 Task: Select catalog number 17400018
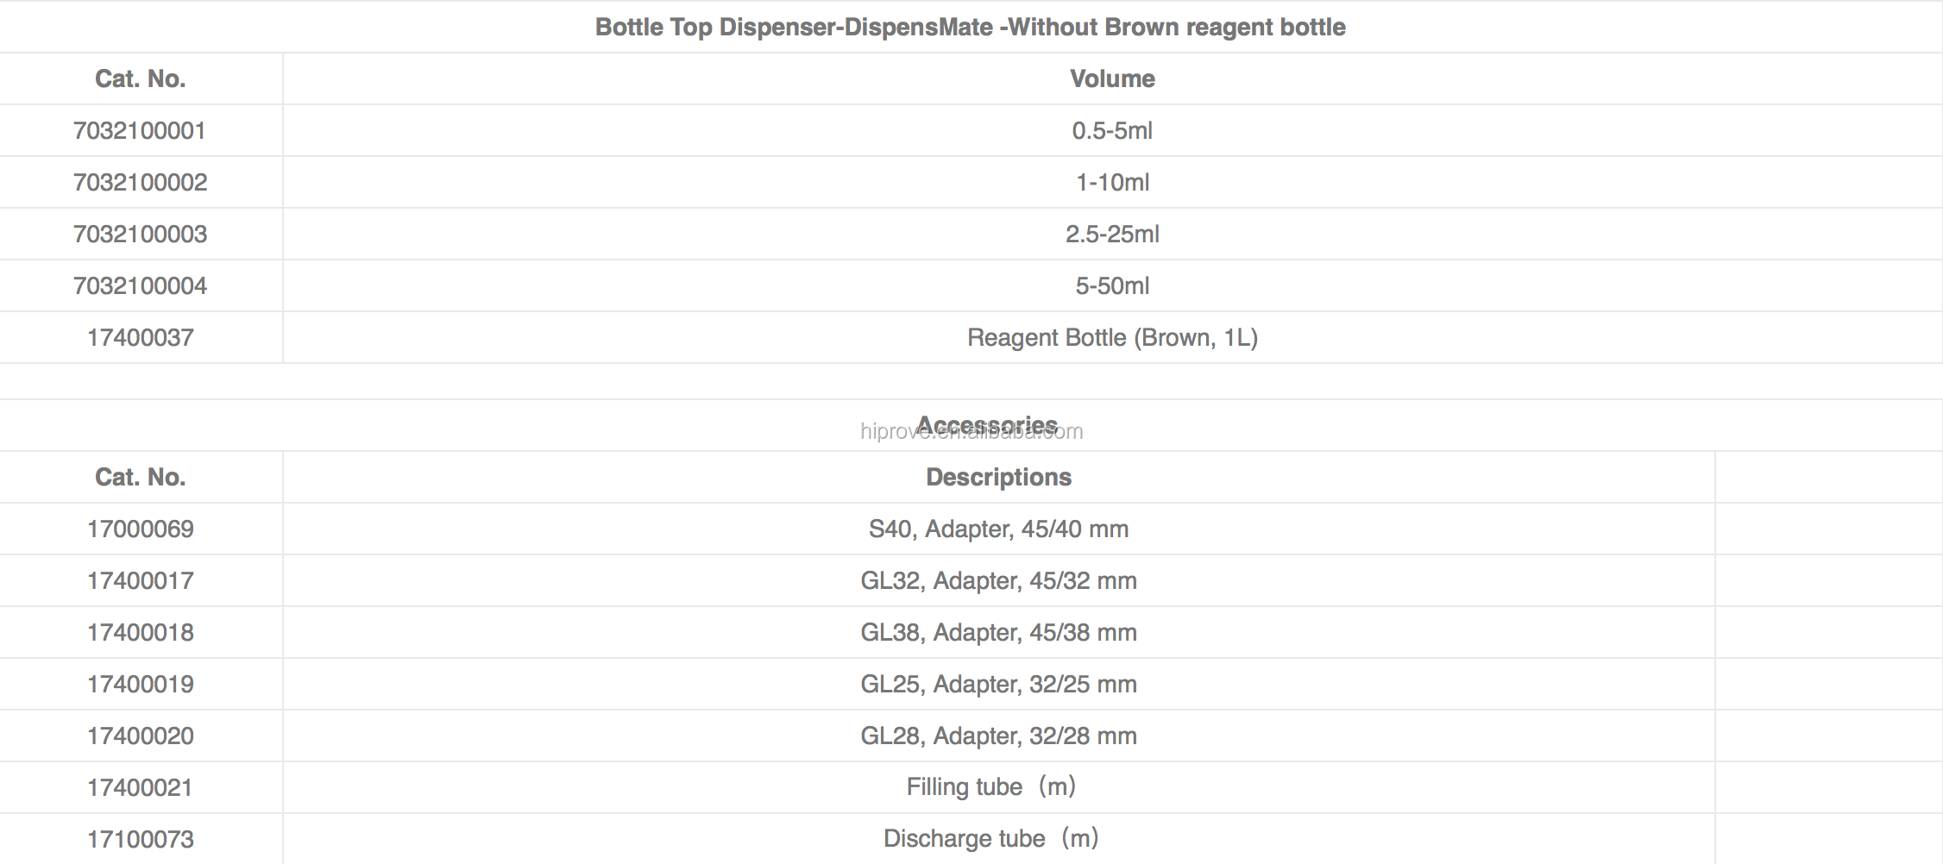140,633
